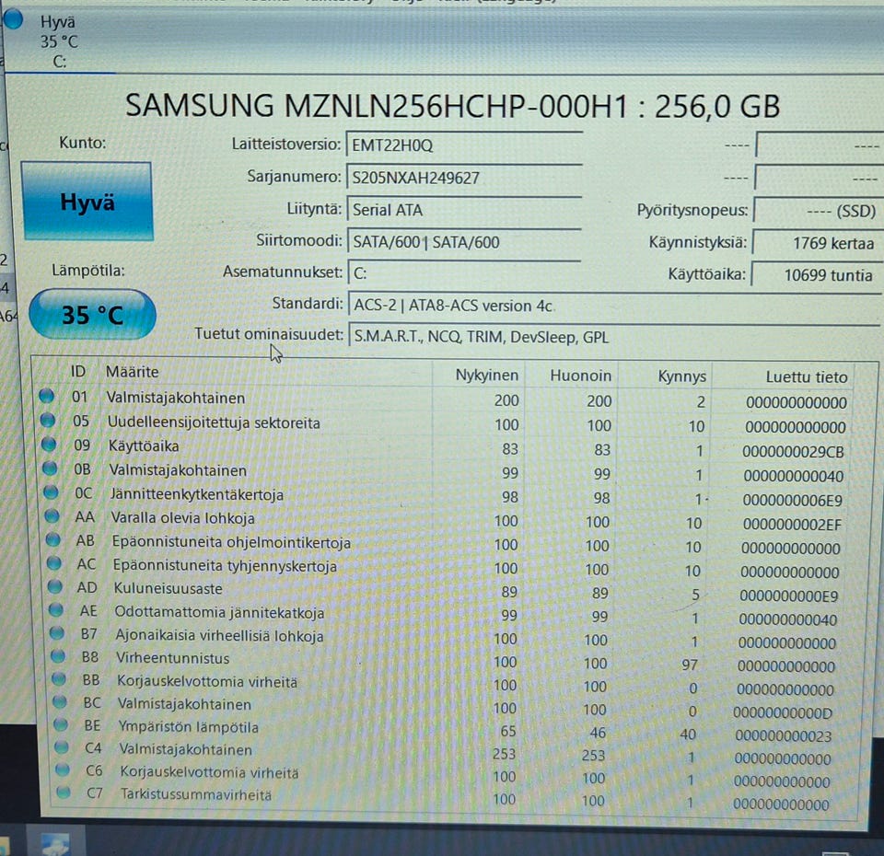
Task: Click the Huonoin column header
Action: coord(581,376)
